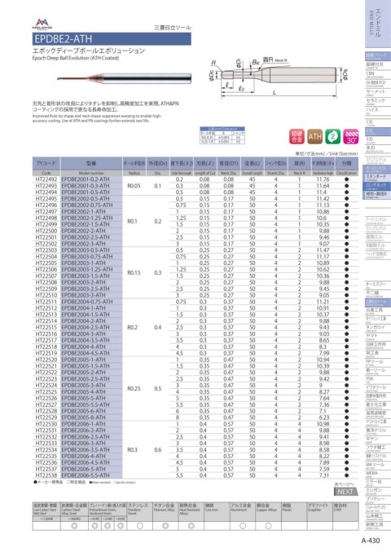Screen dimensions: 391x552
Task: Click model EPDBE2004-4.5-ATH
Action: pos(86,353)
